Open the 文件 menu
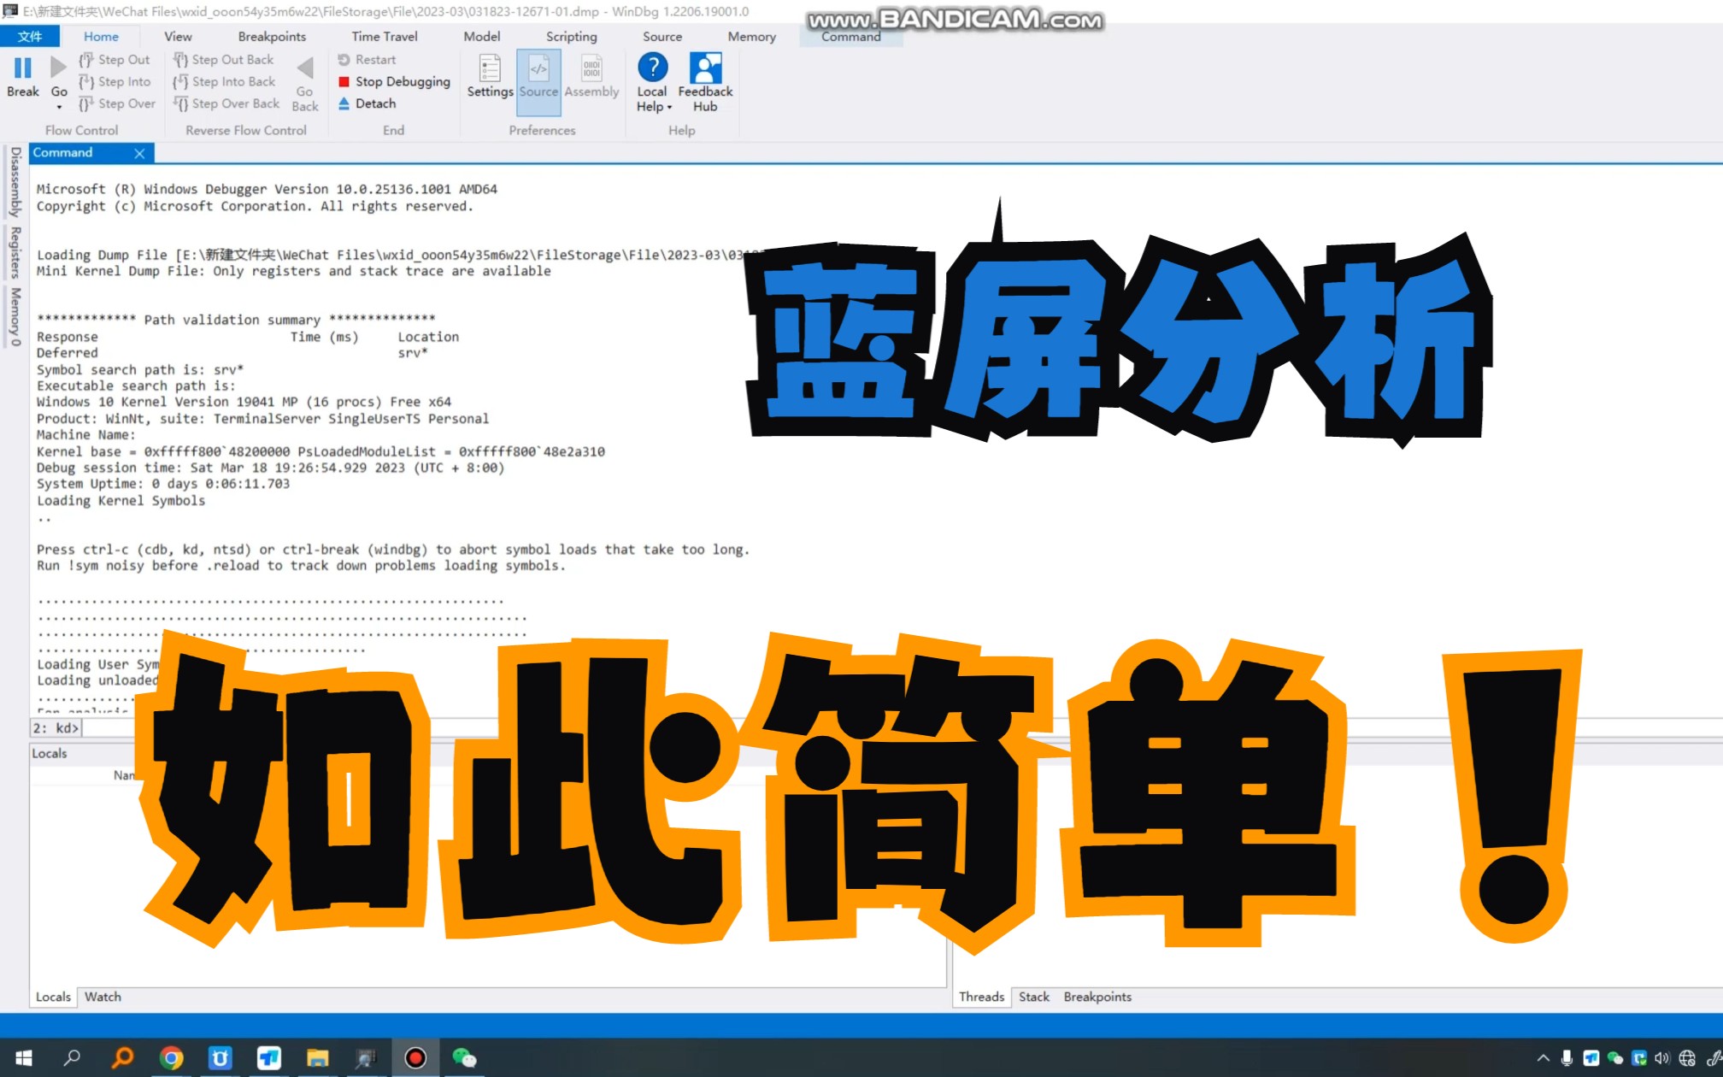Viewport: 1723px width, 1077px height. (30, 36)
